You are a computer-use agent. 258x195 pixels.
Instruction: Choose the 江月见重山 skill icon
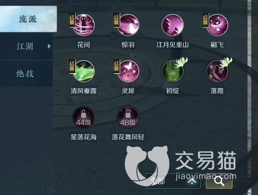(172, 25)
